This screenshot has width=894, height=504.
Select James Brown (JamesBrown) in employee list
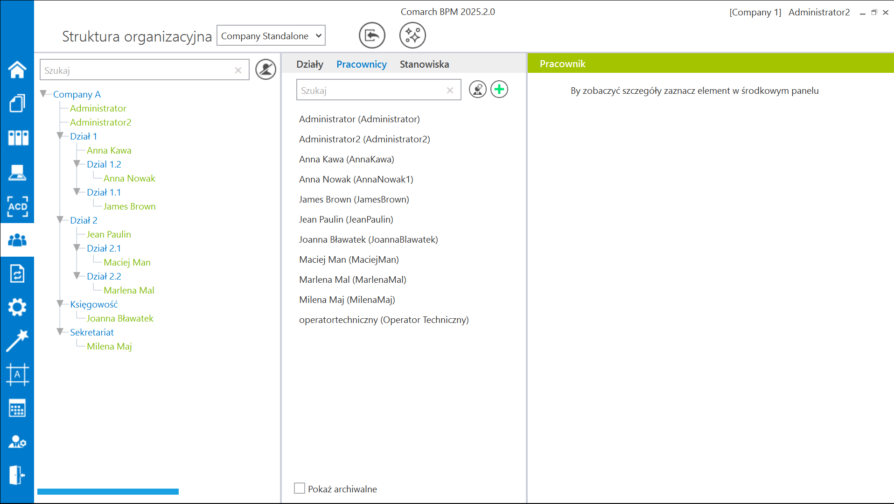(354, 199)
